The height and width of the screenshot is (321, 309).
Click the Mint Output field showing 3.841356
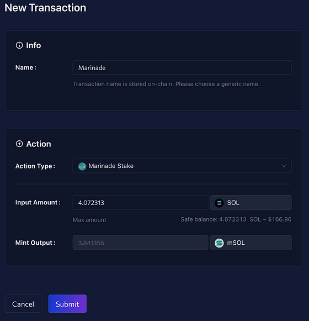[141, 243]
